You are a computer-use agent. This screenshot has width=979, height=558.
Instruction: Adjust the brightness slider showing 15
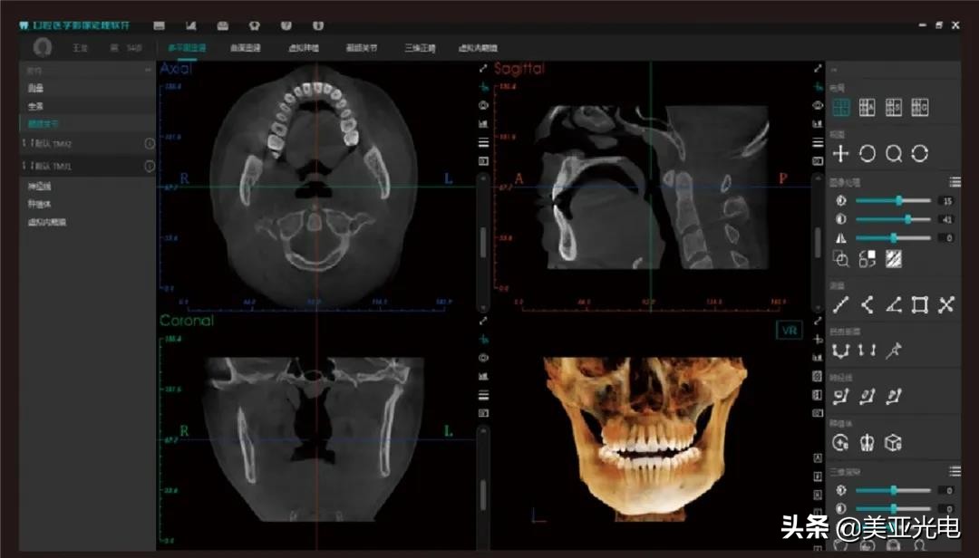893,200
